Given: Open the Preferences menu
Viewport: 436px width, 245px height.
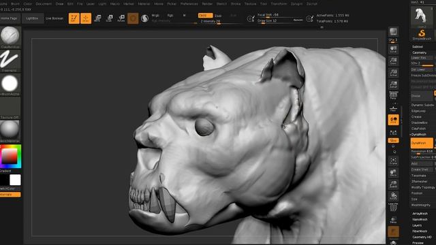Looking at the screenshot, I should [189, 4].
